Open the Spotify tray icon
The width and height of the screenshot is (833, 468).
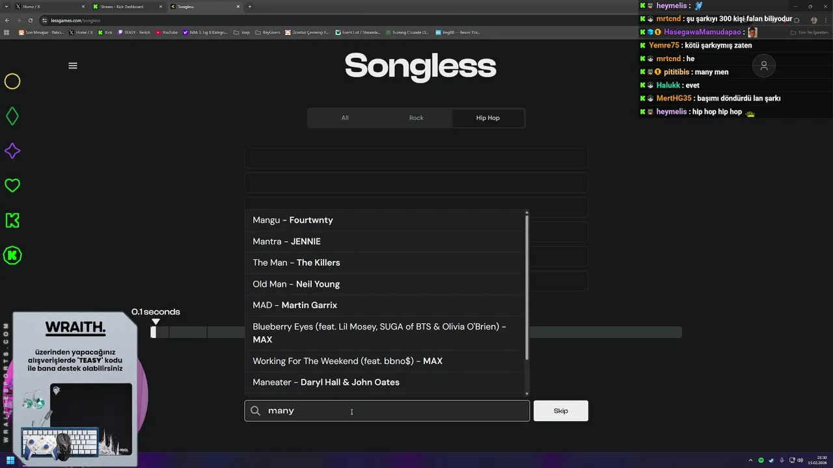point(761,460)
